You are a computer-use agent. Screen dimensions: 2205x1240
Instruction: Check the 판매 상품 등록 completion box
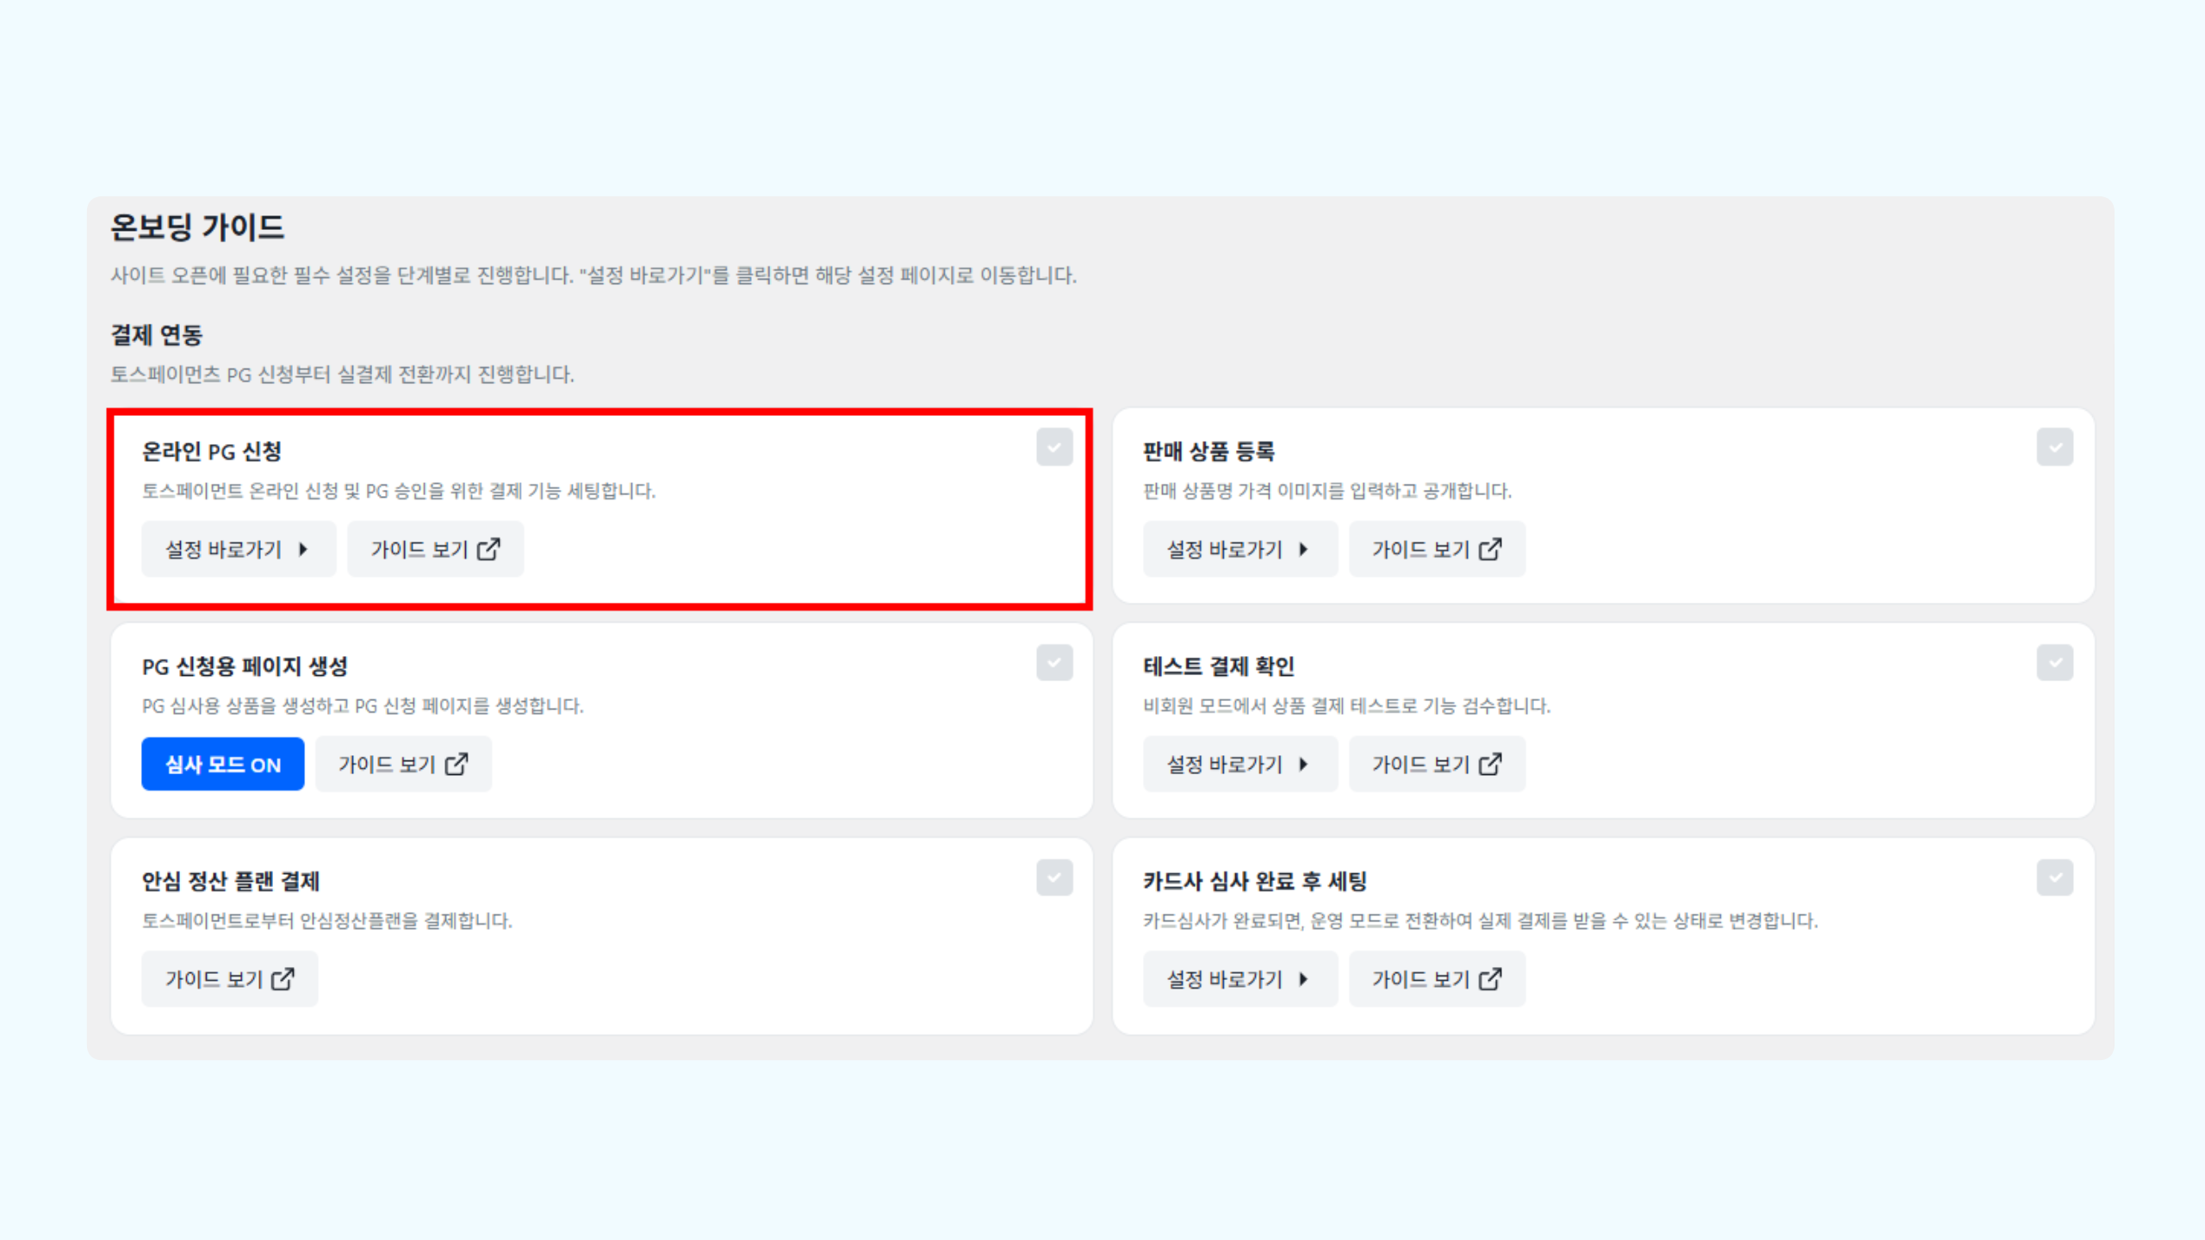tap(2054, 448)
